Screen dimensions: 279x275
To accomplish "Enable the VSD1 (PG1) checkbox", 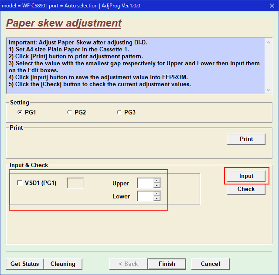I will [x=20, y=183].
